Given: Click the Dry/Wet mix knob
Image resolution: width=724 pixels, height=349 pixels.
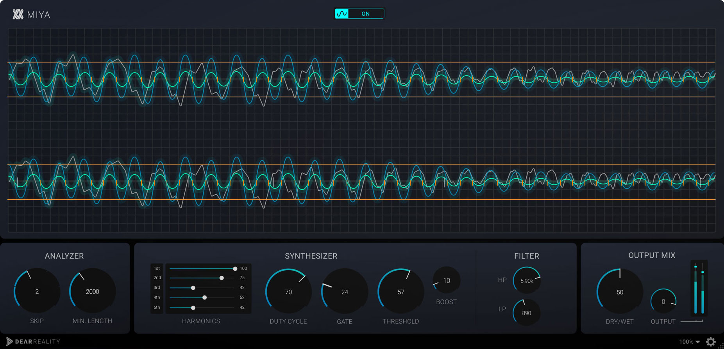Looking at the screenshot, I should [x=620, y=292].
